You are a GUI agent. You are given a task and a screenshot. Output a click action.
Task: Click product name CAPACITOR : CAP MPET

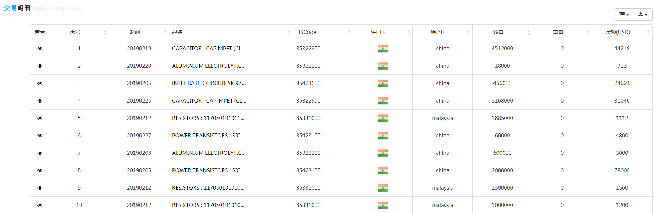pyautogui.click(x=208, y=49)
